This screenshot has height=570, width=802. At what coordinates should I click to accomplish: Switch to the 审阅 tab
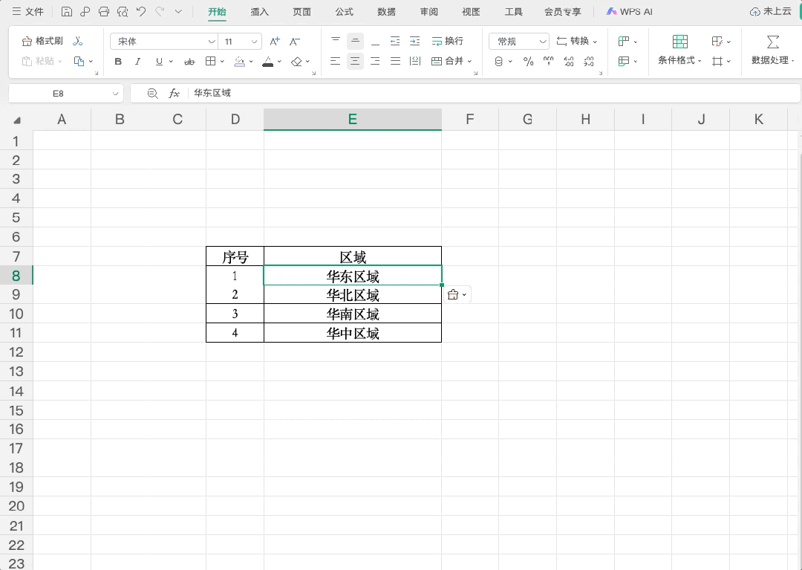(x=428, y=12)
